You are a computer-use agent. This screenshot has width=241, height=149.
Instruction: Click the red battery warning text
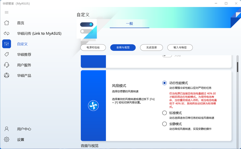193,100
